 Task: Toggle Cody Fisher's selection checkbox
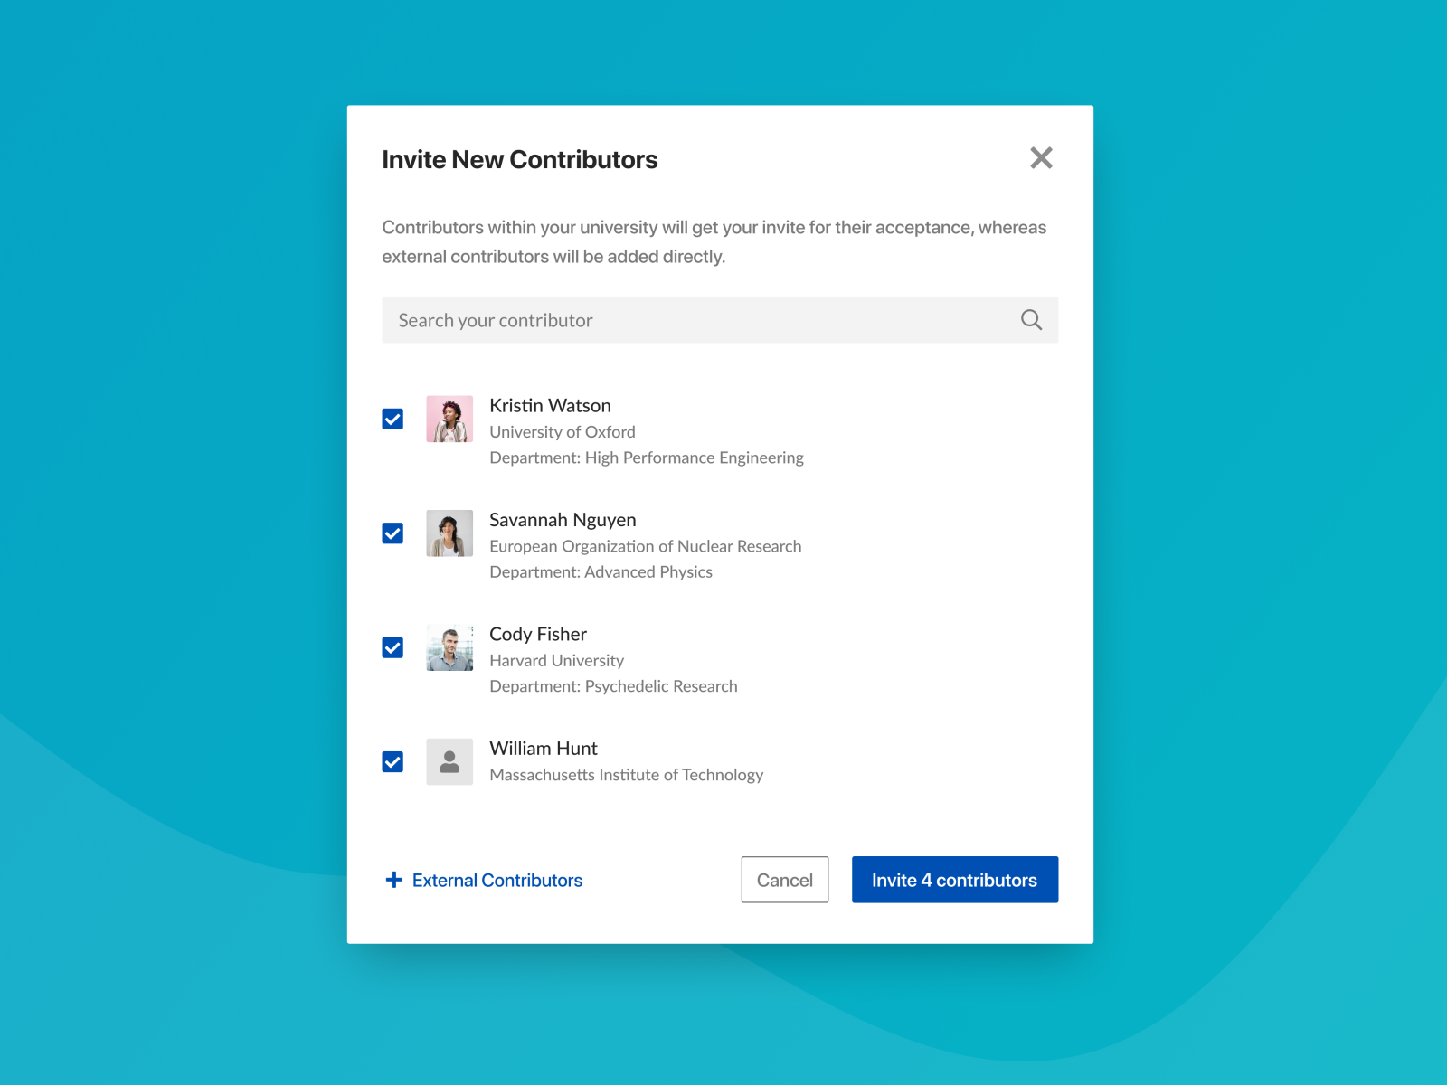click(392, 647)
